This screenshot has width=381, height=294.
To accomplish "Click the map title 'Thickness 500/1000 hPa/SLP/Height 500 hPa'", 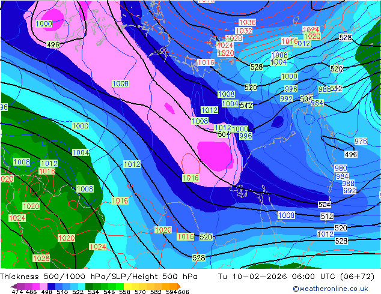I will tap(99, 277).
